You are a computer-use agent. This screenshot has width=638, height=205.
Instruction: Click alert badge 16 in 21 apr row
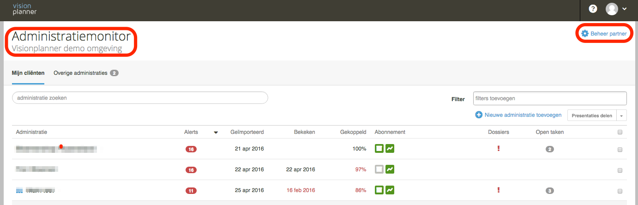click(x=191, y=149)
